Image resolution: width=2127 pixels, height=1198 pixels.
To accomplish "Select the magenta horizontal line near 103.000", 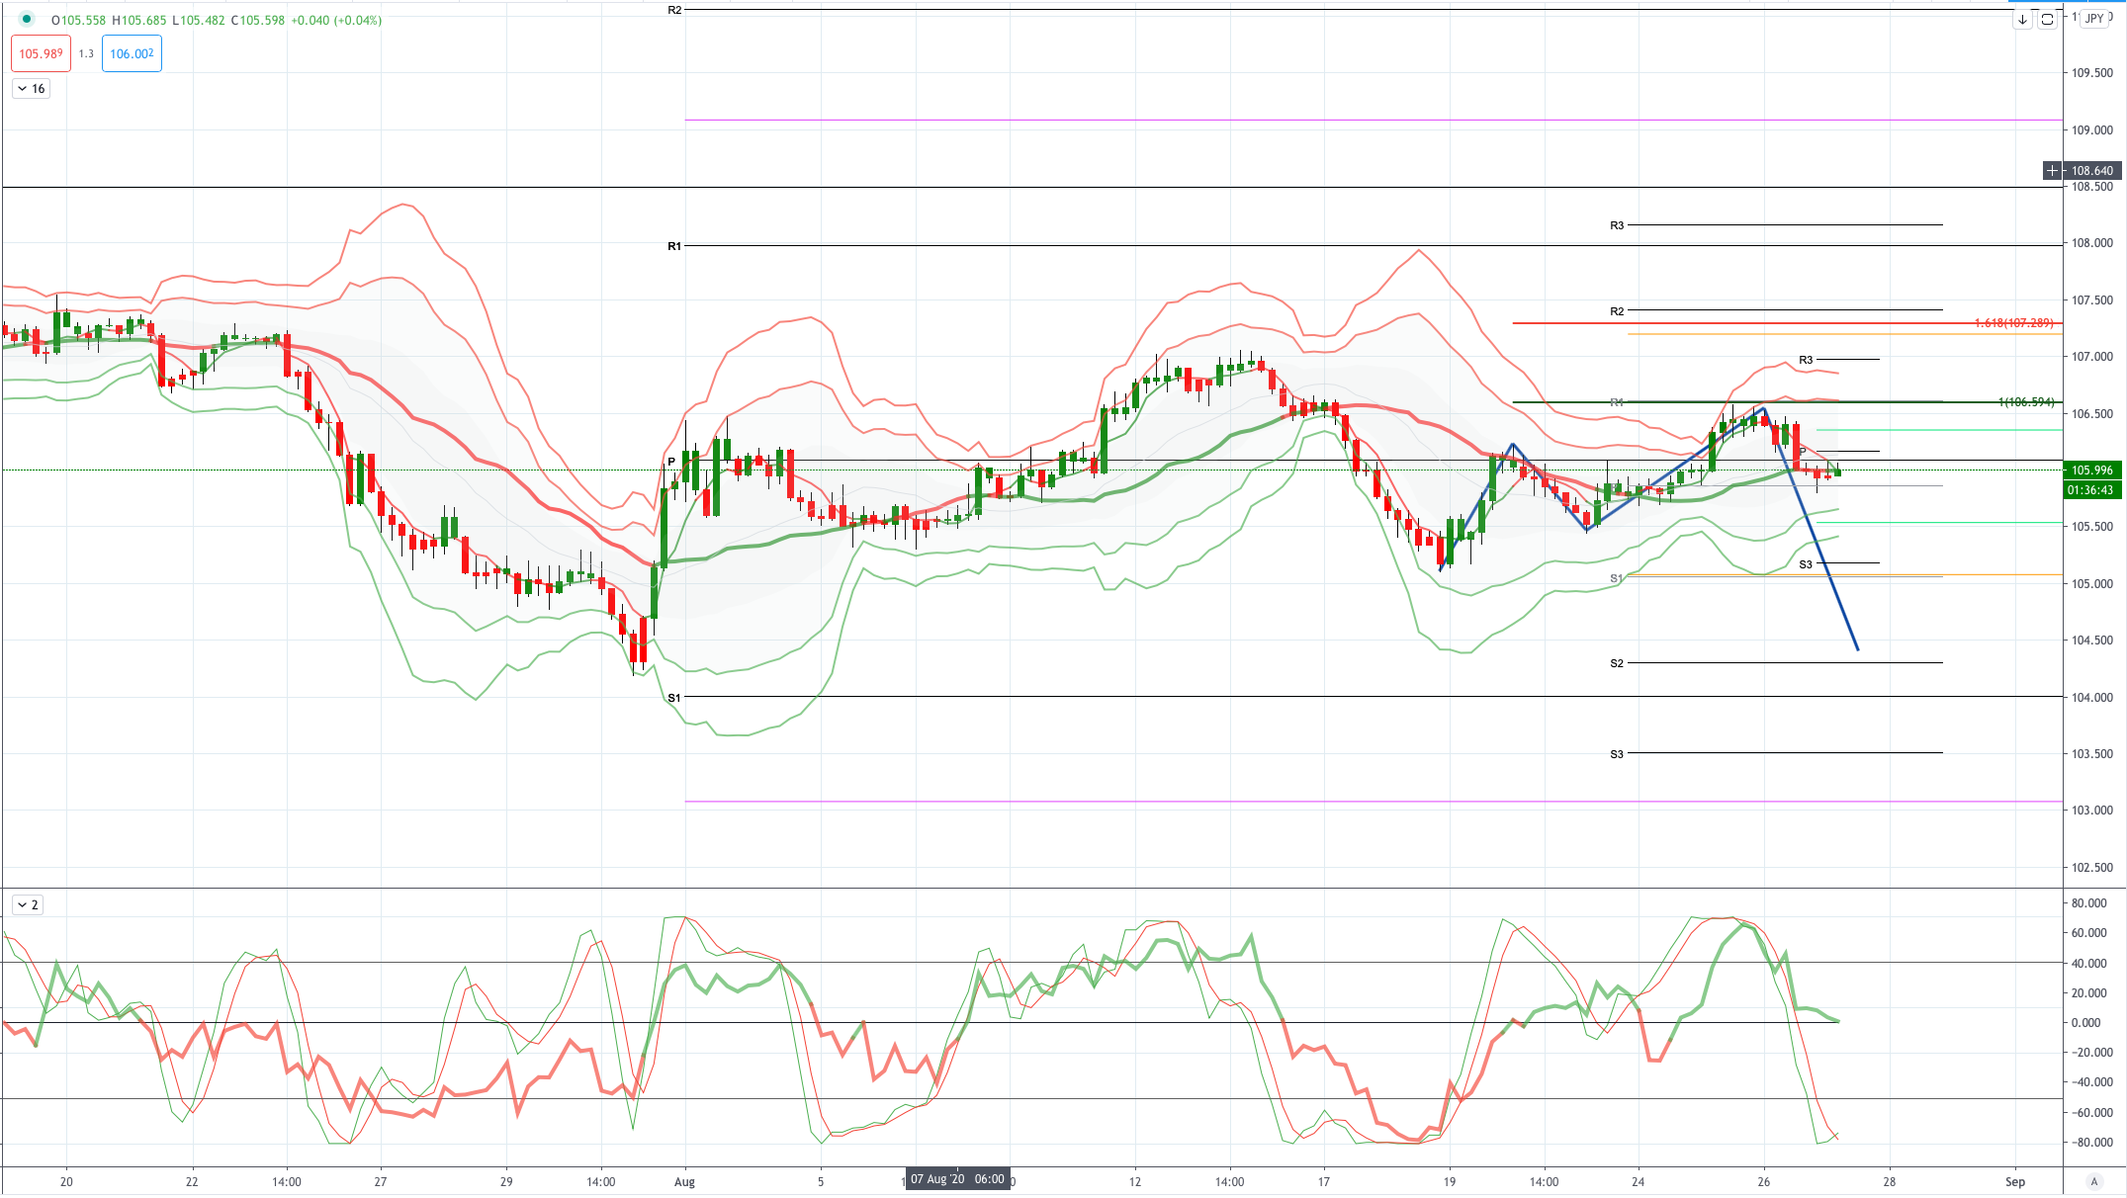I will point(1374,802).
